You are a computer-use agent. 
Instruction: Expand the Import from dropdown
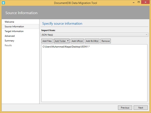click(x=94, y=34)
